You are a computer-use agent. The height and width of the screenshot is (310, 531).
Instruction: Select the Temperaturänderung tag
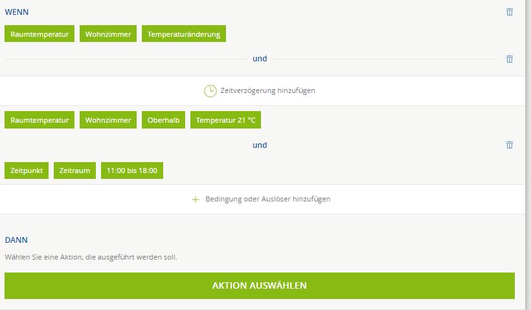[184, 34]
